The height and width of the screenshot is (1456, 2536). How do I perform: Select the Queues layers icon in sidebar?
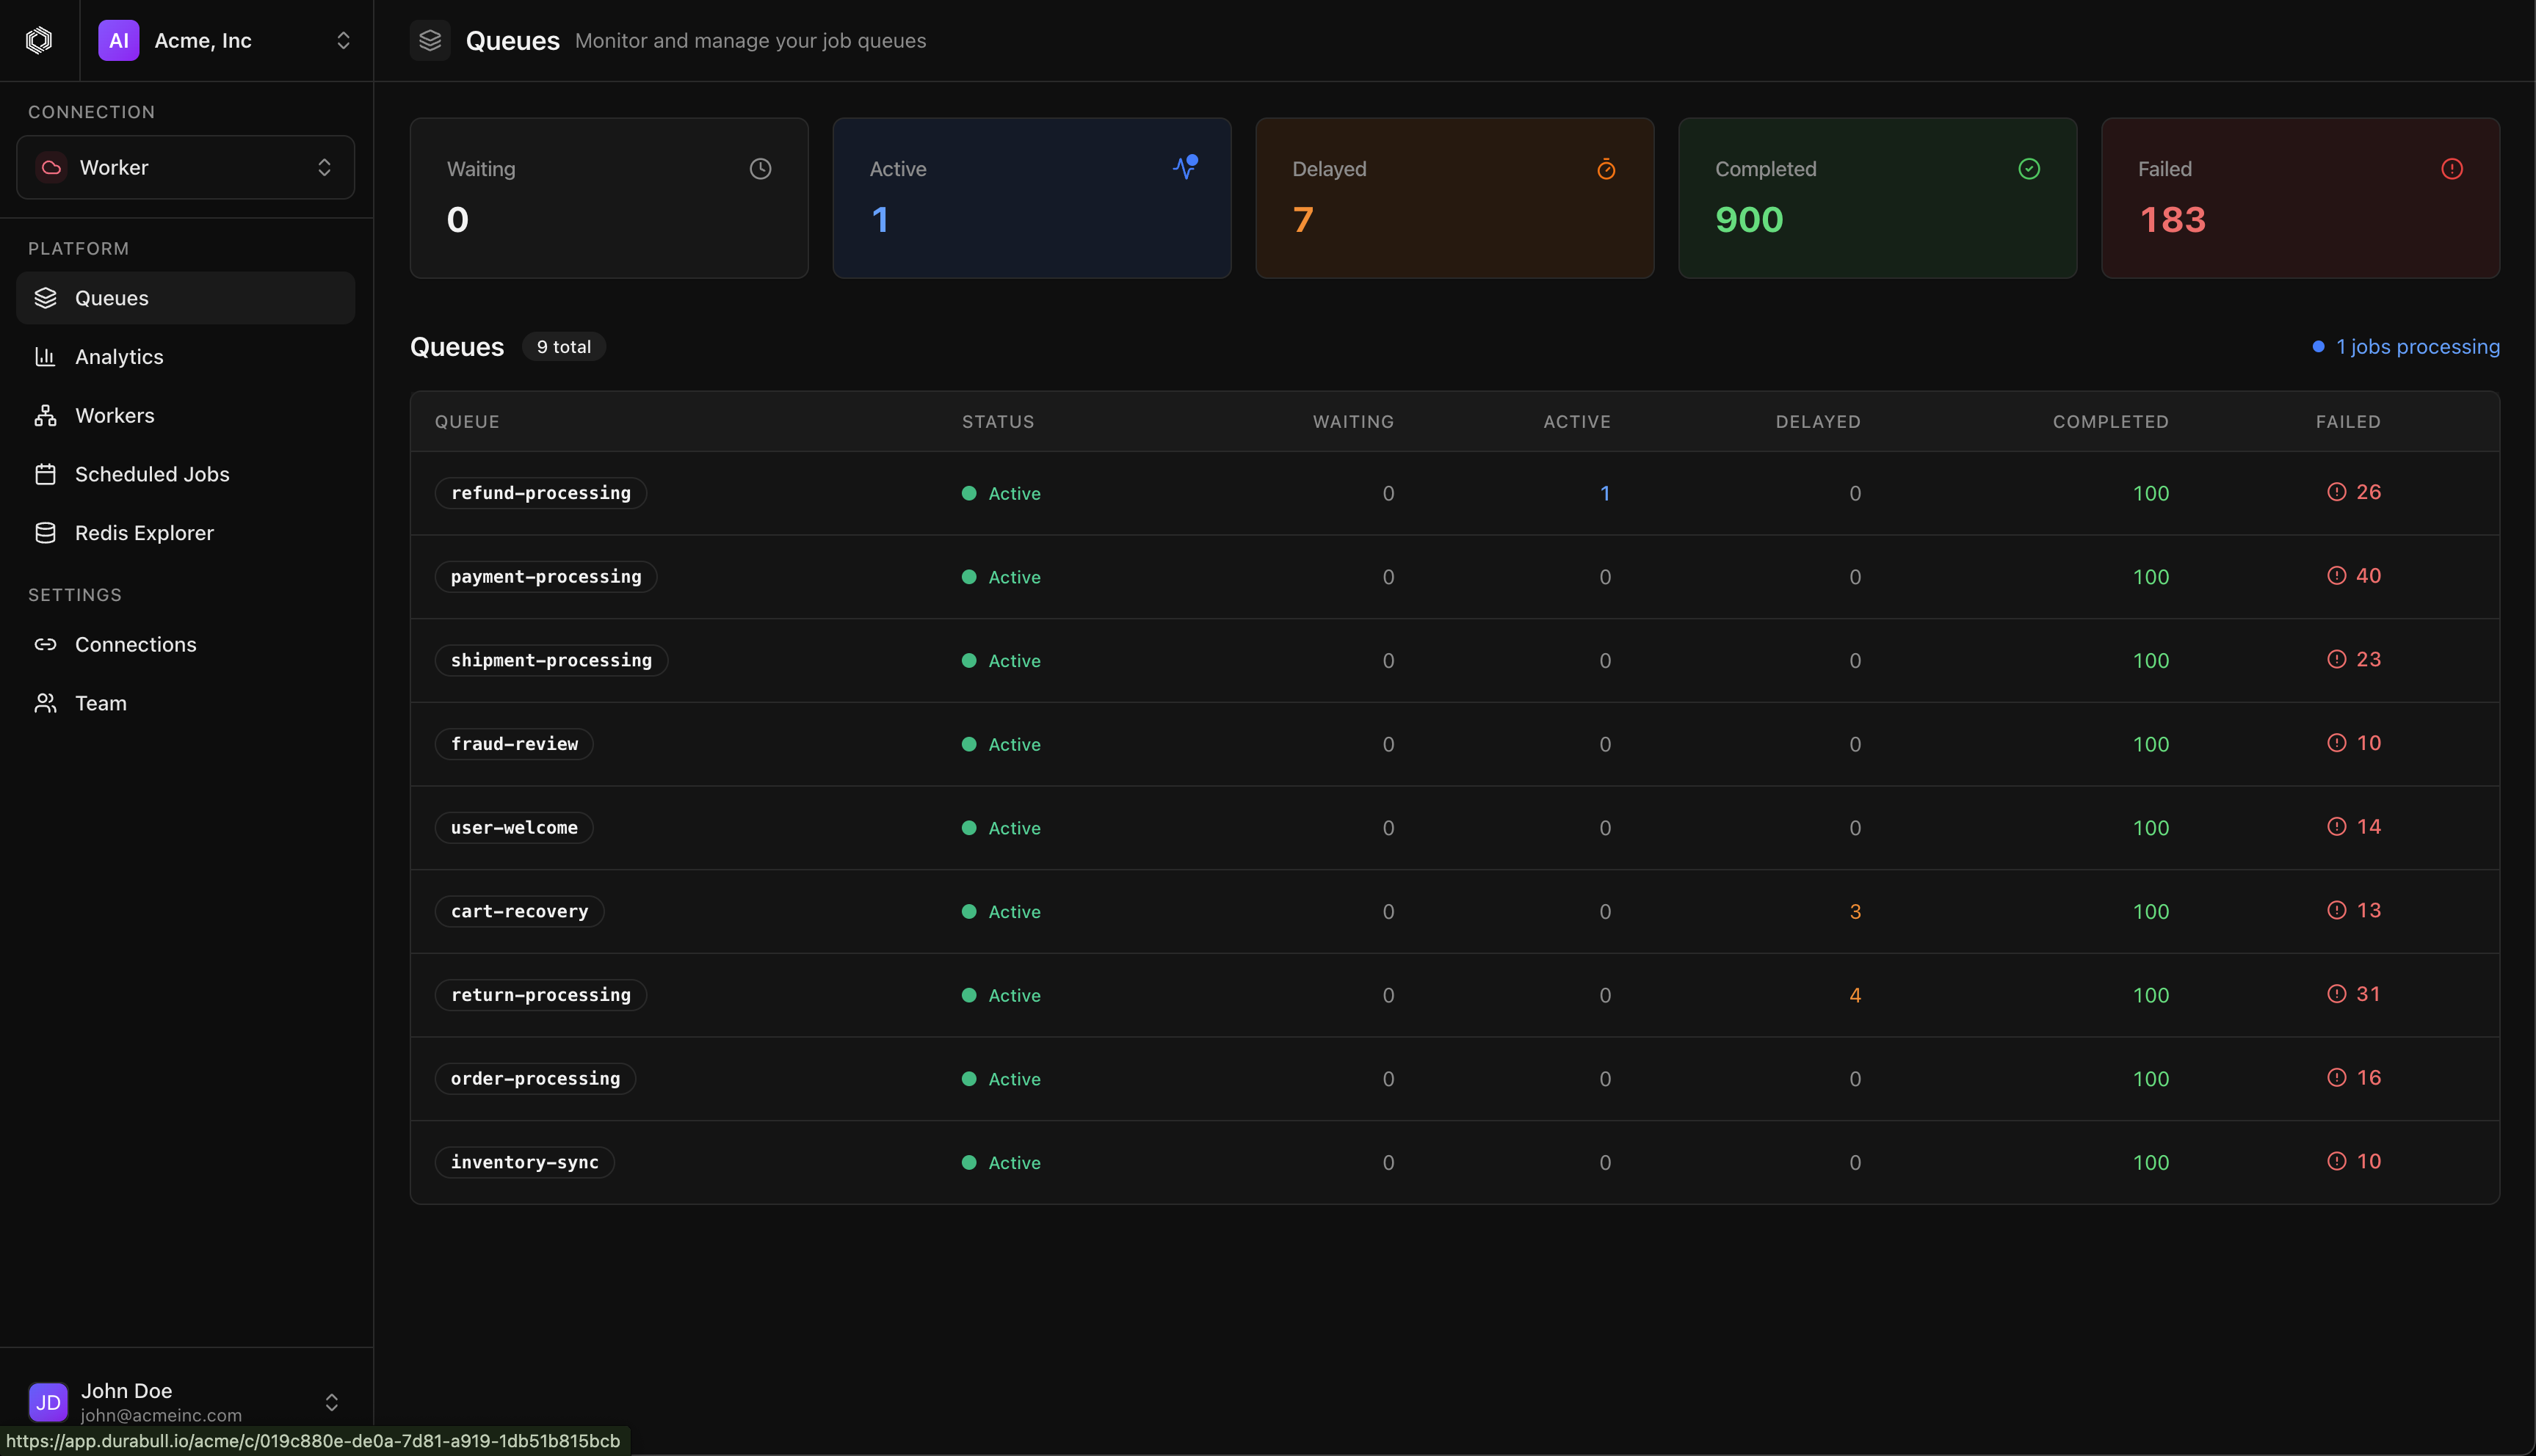click(x=46, y=297)
